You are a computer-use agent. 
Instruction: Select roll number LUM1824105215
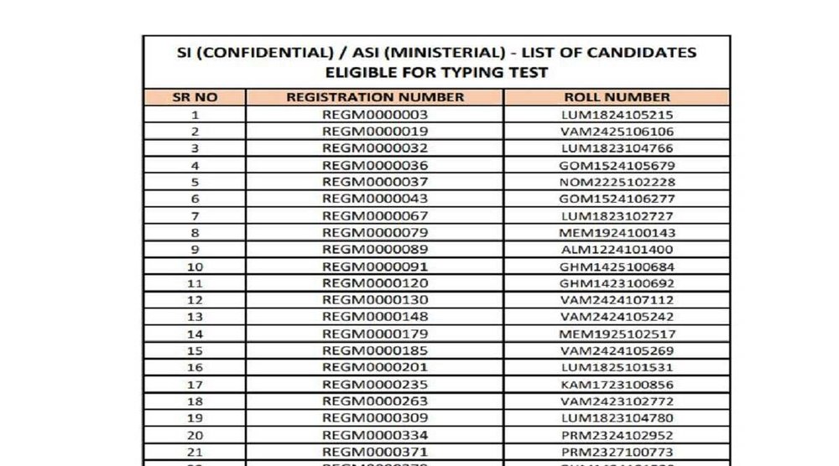pos(617,115)
